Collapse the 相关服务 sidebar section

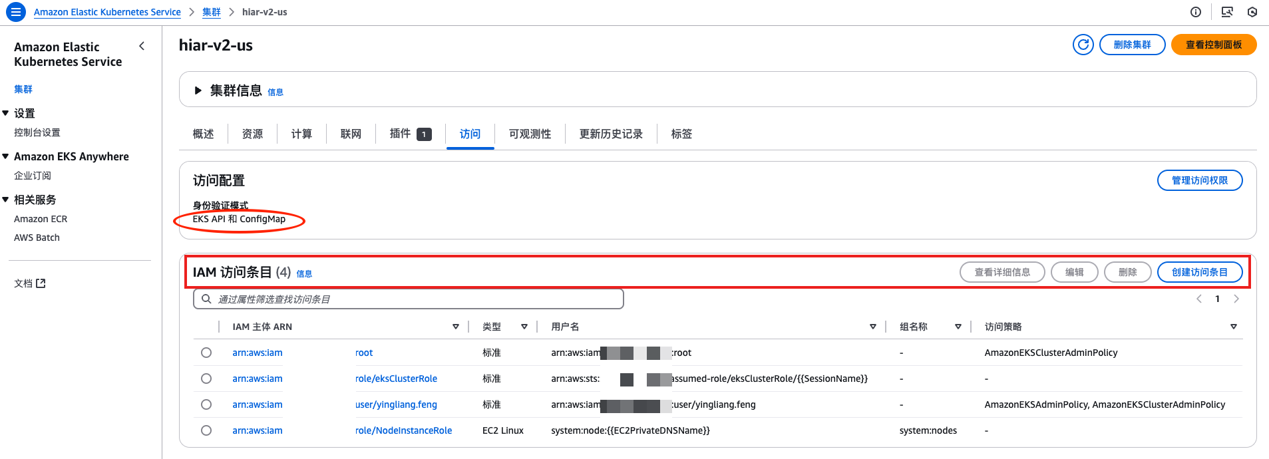click(6, 200)
